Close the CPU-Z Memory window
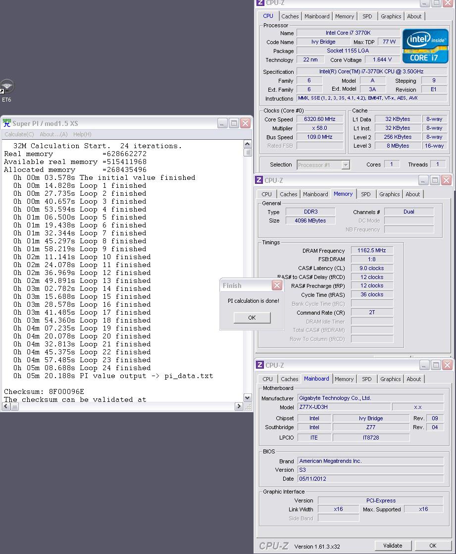 tap(447, 180)
